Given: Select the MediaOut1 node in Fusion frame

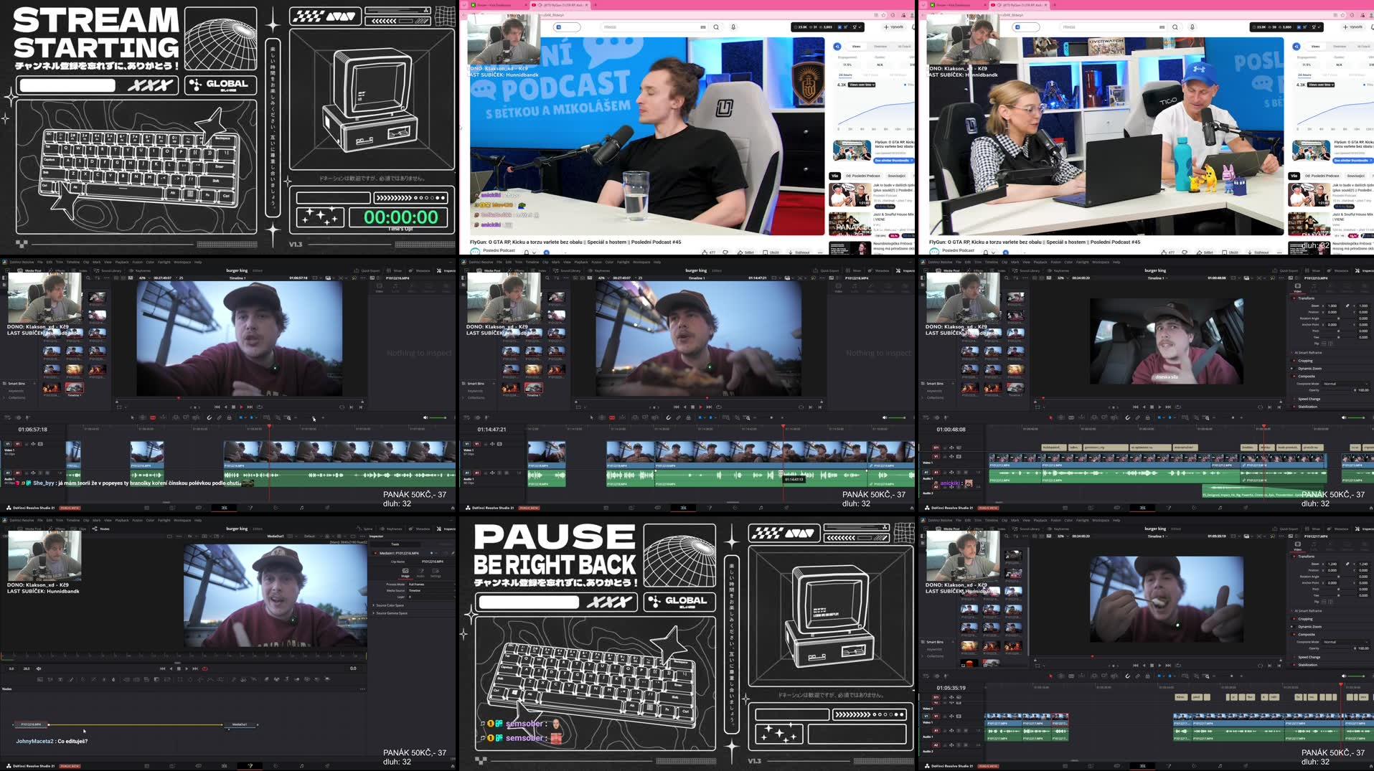Looking at the screenshot, I should click(240, 724).
